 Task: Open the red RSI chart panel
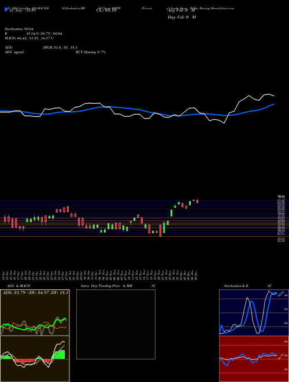[x=254, y=359]
